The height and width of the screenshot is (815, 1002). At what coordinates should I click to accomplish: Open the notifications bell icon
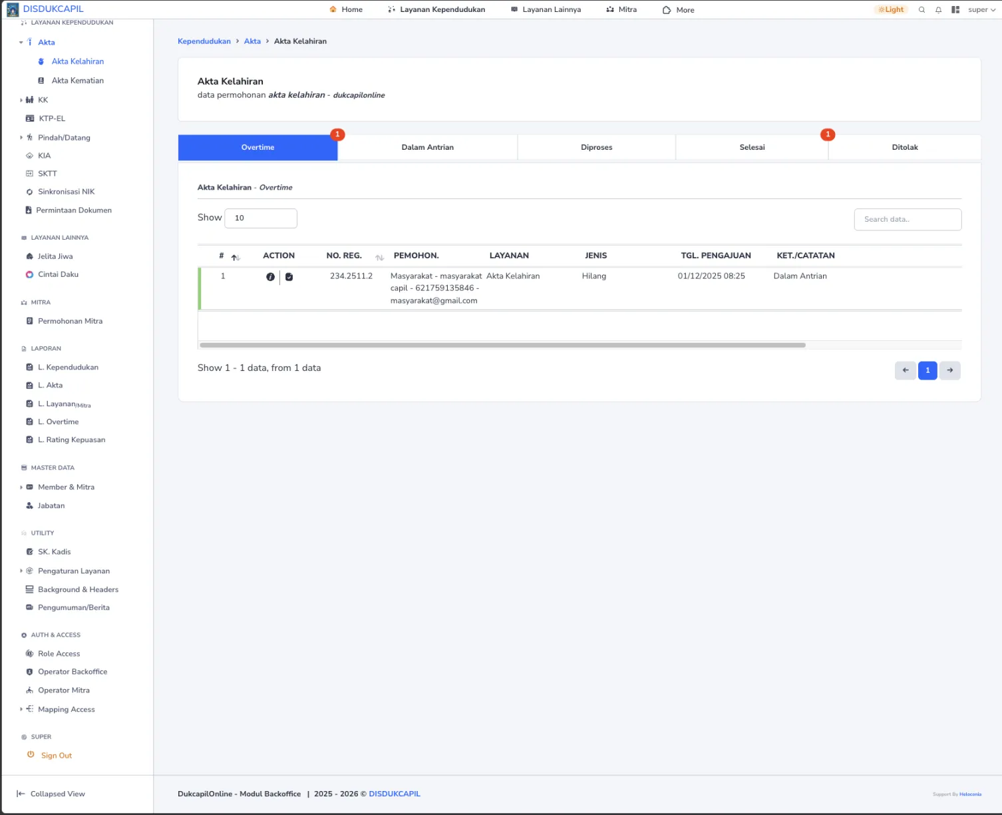point(938,10)
